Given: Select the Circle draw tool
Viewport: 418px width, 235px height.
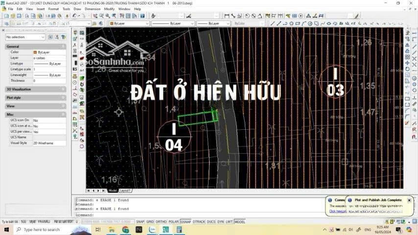Looking at the screenshot, I should pos(310,23).
